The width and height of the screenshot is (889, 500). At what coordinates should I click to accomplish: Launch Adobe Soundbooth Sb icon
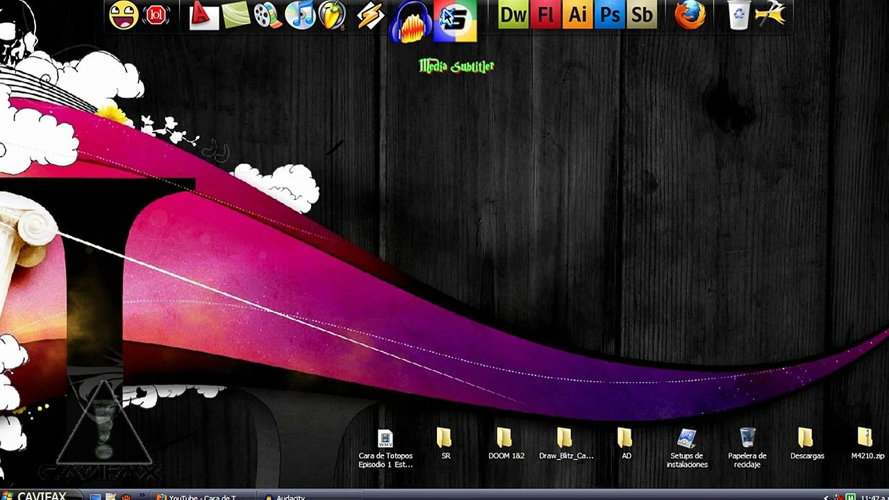tap(642, 15)
